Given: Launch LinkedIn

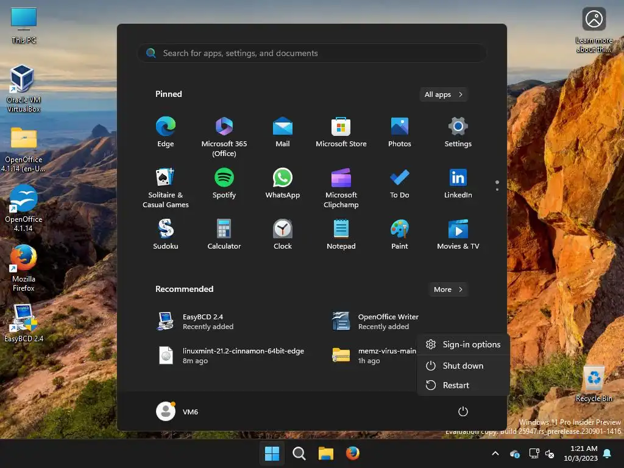Looking at the screenshot, I should click(458, 184).
